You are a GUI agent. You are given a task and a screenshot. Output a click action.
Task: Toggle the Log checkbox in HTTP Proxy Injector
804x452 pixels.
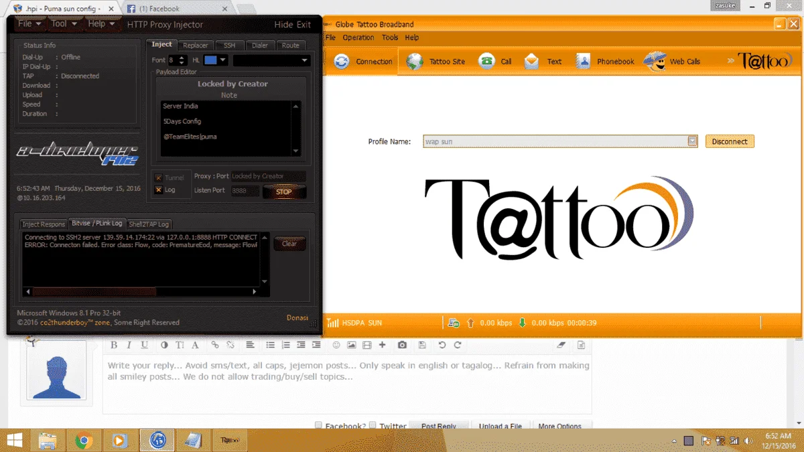158,190
